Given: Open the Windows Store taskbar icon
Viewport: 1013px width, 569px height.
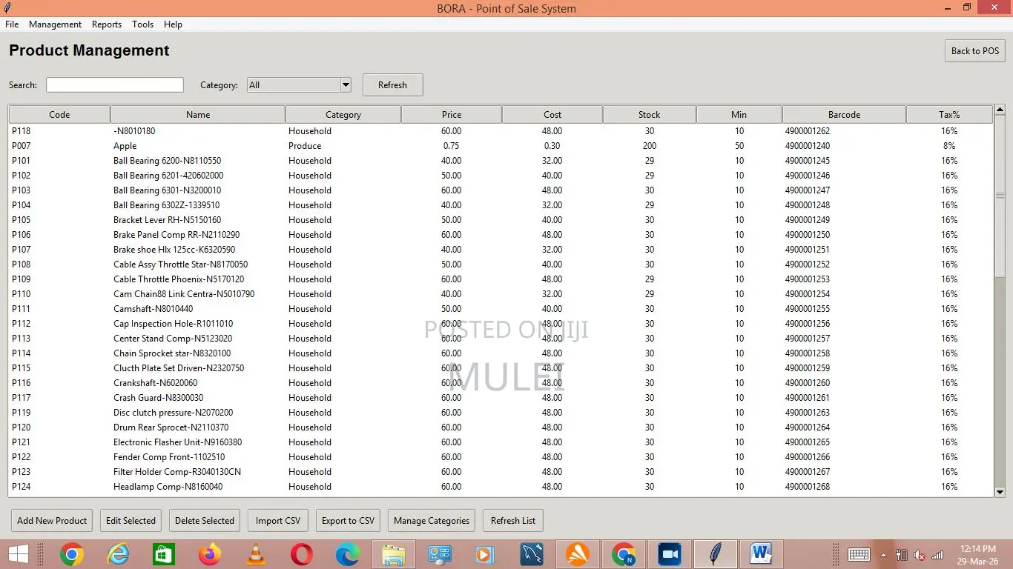Looking at the screenshot, I should tap(164, 554).
